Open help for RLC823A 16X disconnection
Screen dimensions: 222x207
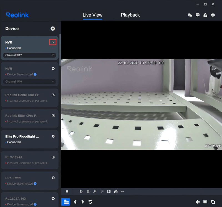click(x=35, y=205)
